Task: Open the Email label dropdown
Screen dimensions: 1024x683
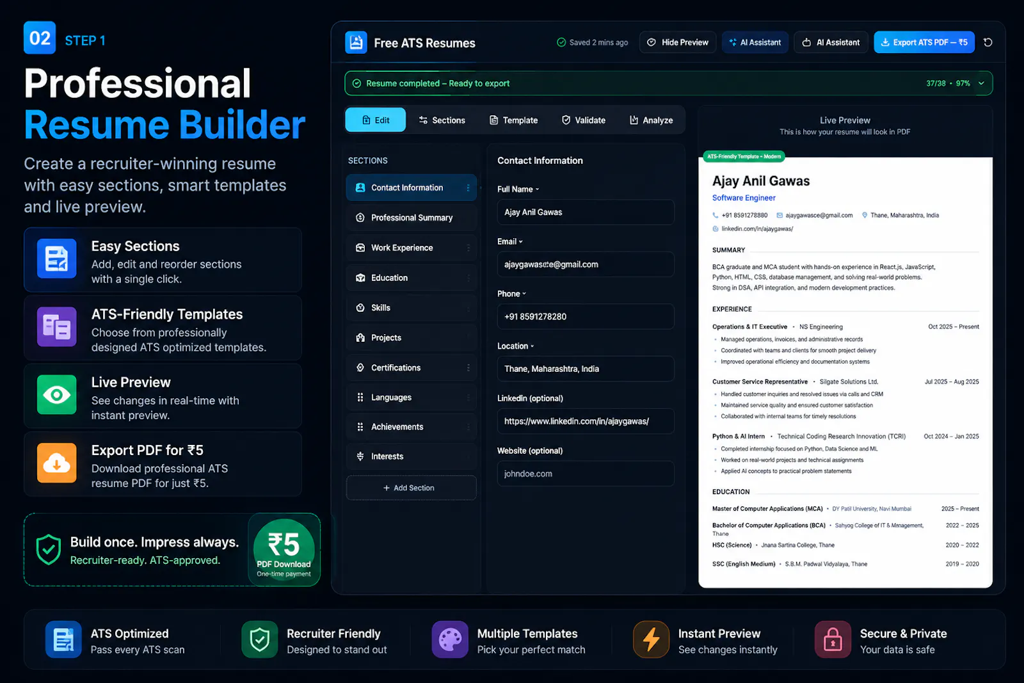Action: tap(521, 242)
